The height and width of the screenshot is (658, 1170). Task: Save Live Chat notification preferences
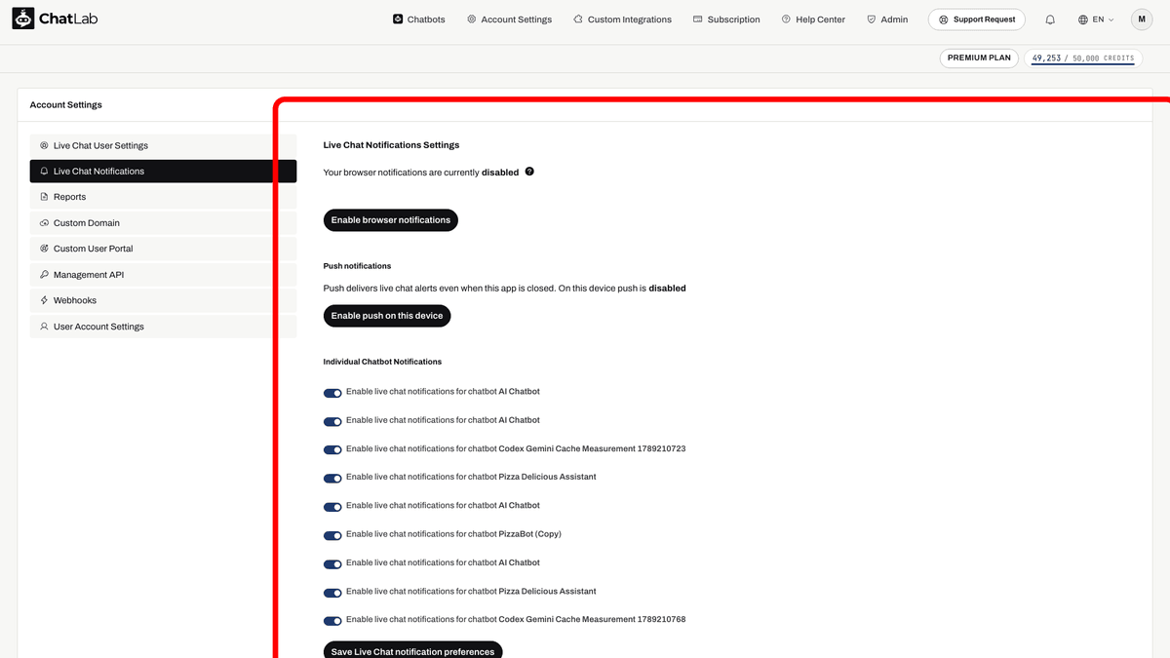coord(412,650)
